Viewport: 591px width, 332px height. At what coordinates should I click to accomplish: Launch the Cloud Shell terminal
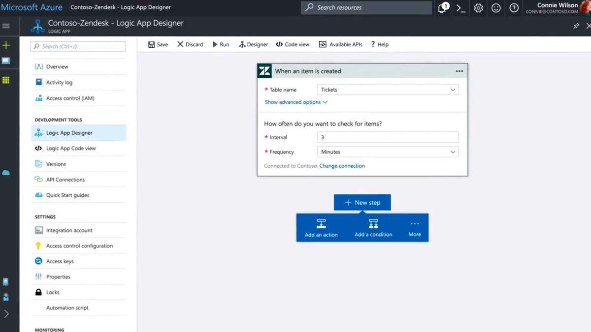(x=460, y=8)
